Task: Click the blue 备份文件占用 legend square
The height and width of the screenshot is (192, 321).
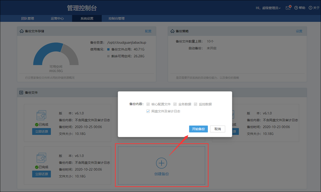Action: [x=108, y=49]
